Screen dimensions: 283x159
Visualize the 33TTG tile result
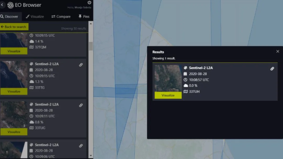(14, 91)
